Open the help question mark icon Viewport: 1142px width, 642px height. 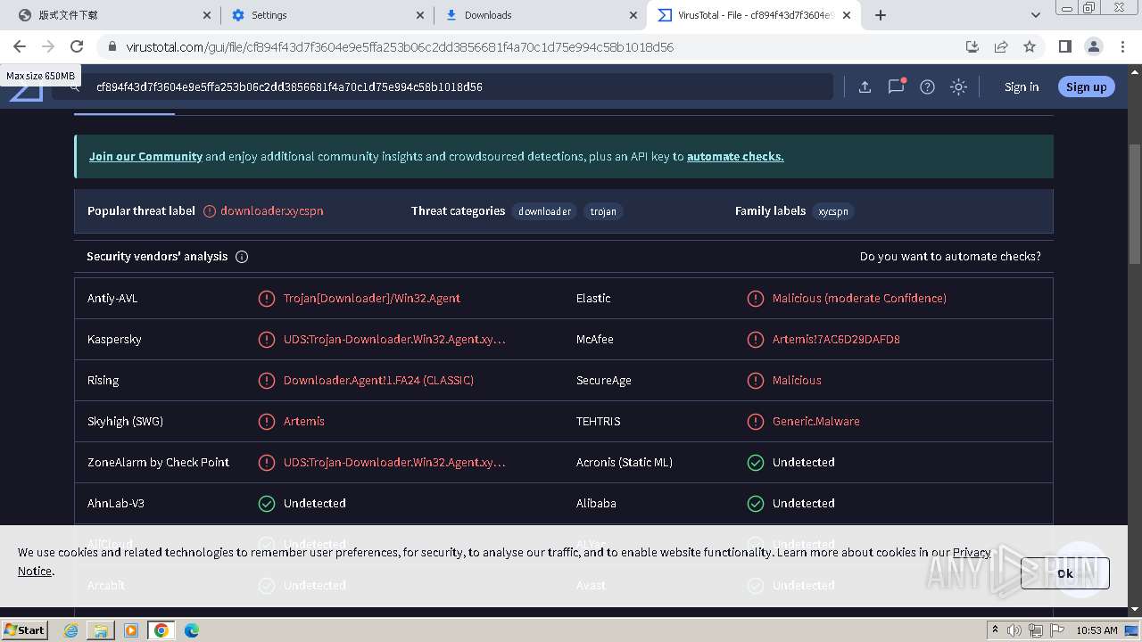(x=927, y=86)
